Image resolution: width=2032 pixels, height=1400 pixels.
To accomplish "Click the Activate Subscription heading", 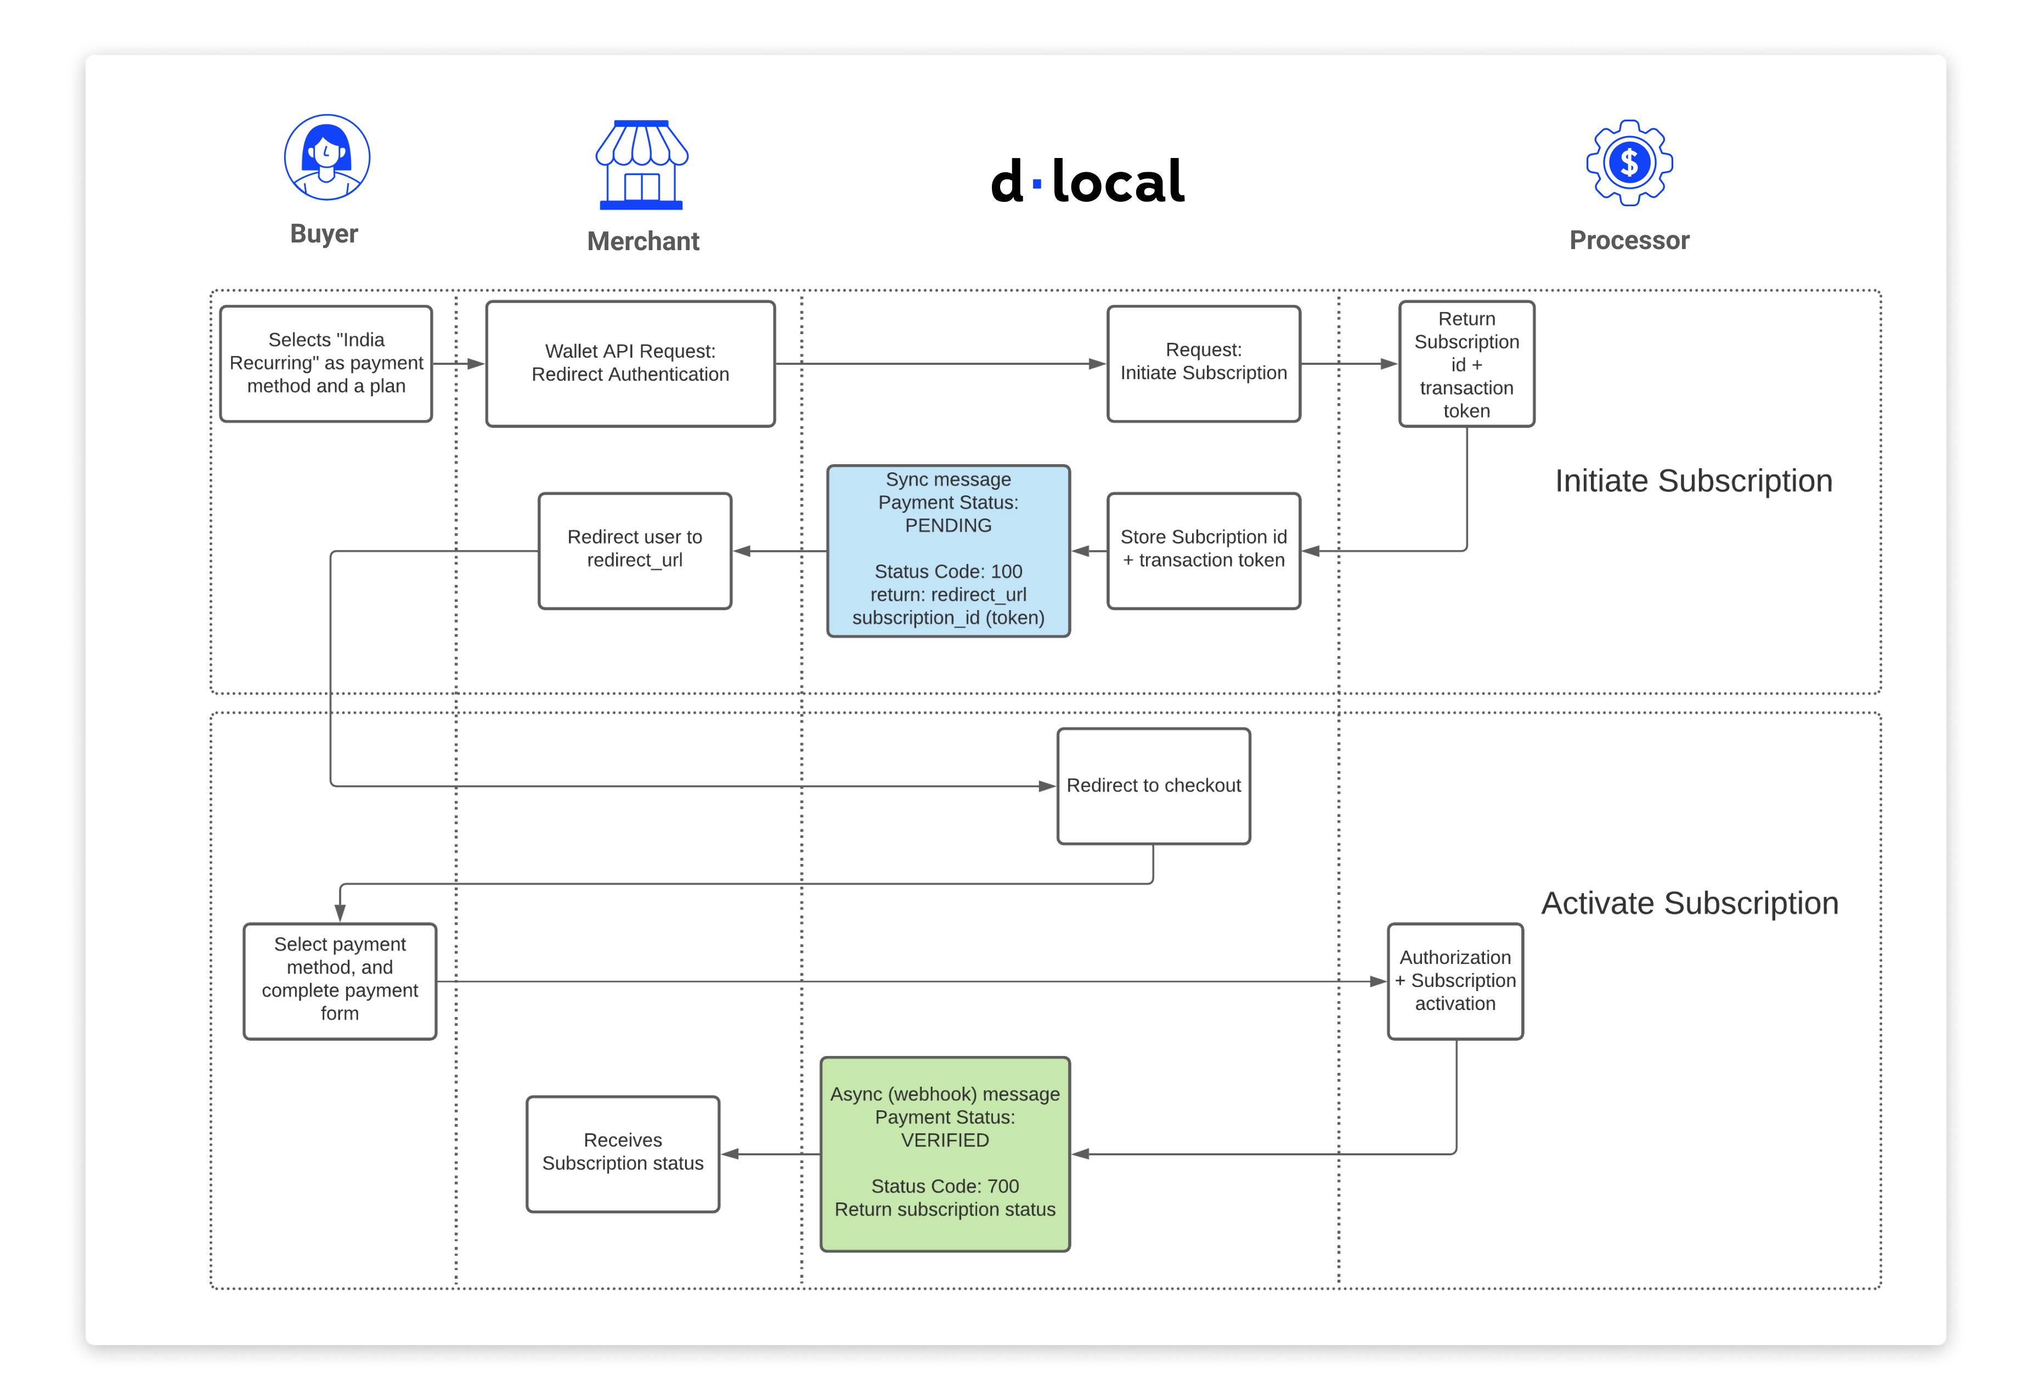I will point(1689,904).
